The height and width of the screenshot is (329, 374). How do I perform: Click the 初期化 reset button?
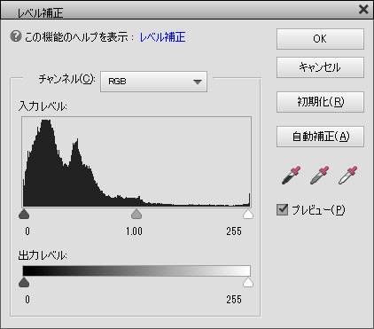click(320, 102)
